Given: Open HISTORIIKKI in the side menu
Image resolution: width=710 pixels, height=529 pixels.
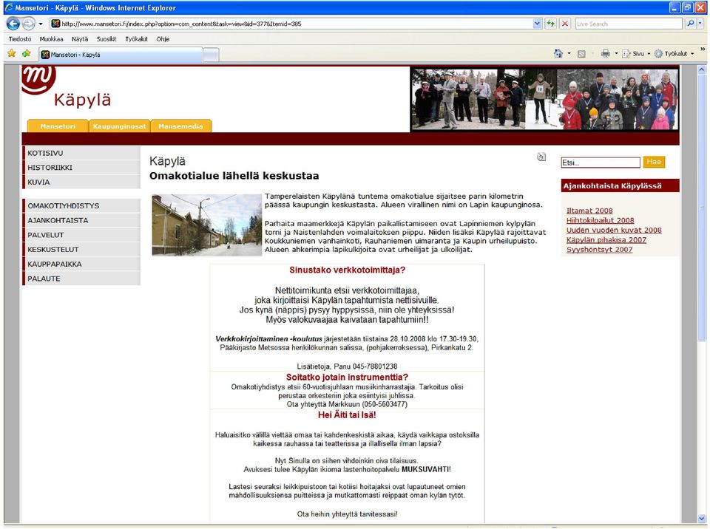Looking at the screenshot, I should tap(81, 168).
